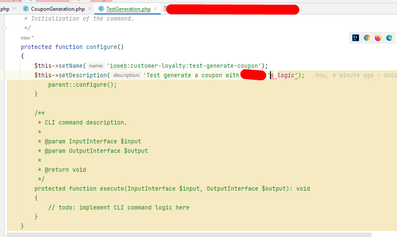Click the 'name:' parameter hint
The height and width of the screenshot is (237, 397).
[x=96, y=66]
